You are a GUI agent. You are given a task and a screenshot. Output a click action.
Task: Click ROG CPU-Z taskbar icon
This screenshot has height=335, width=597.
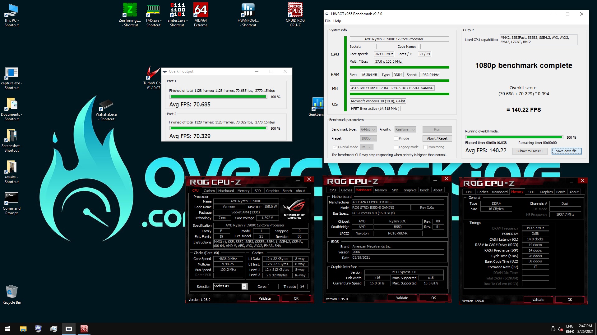coord(84,328)
